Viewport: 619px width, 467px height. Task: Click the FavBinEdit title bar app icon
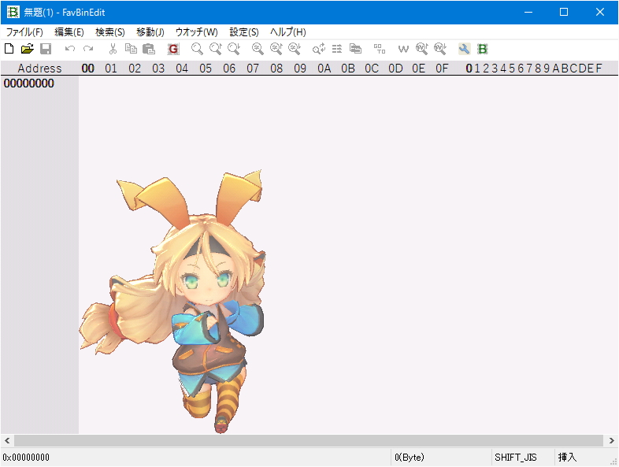click(x=13, y=13)
